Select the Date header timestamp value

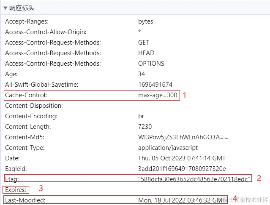coord(182,158)
